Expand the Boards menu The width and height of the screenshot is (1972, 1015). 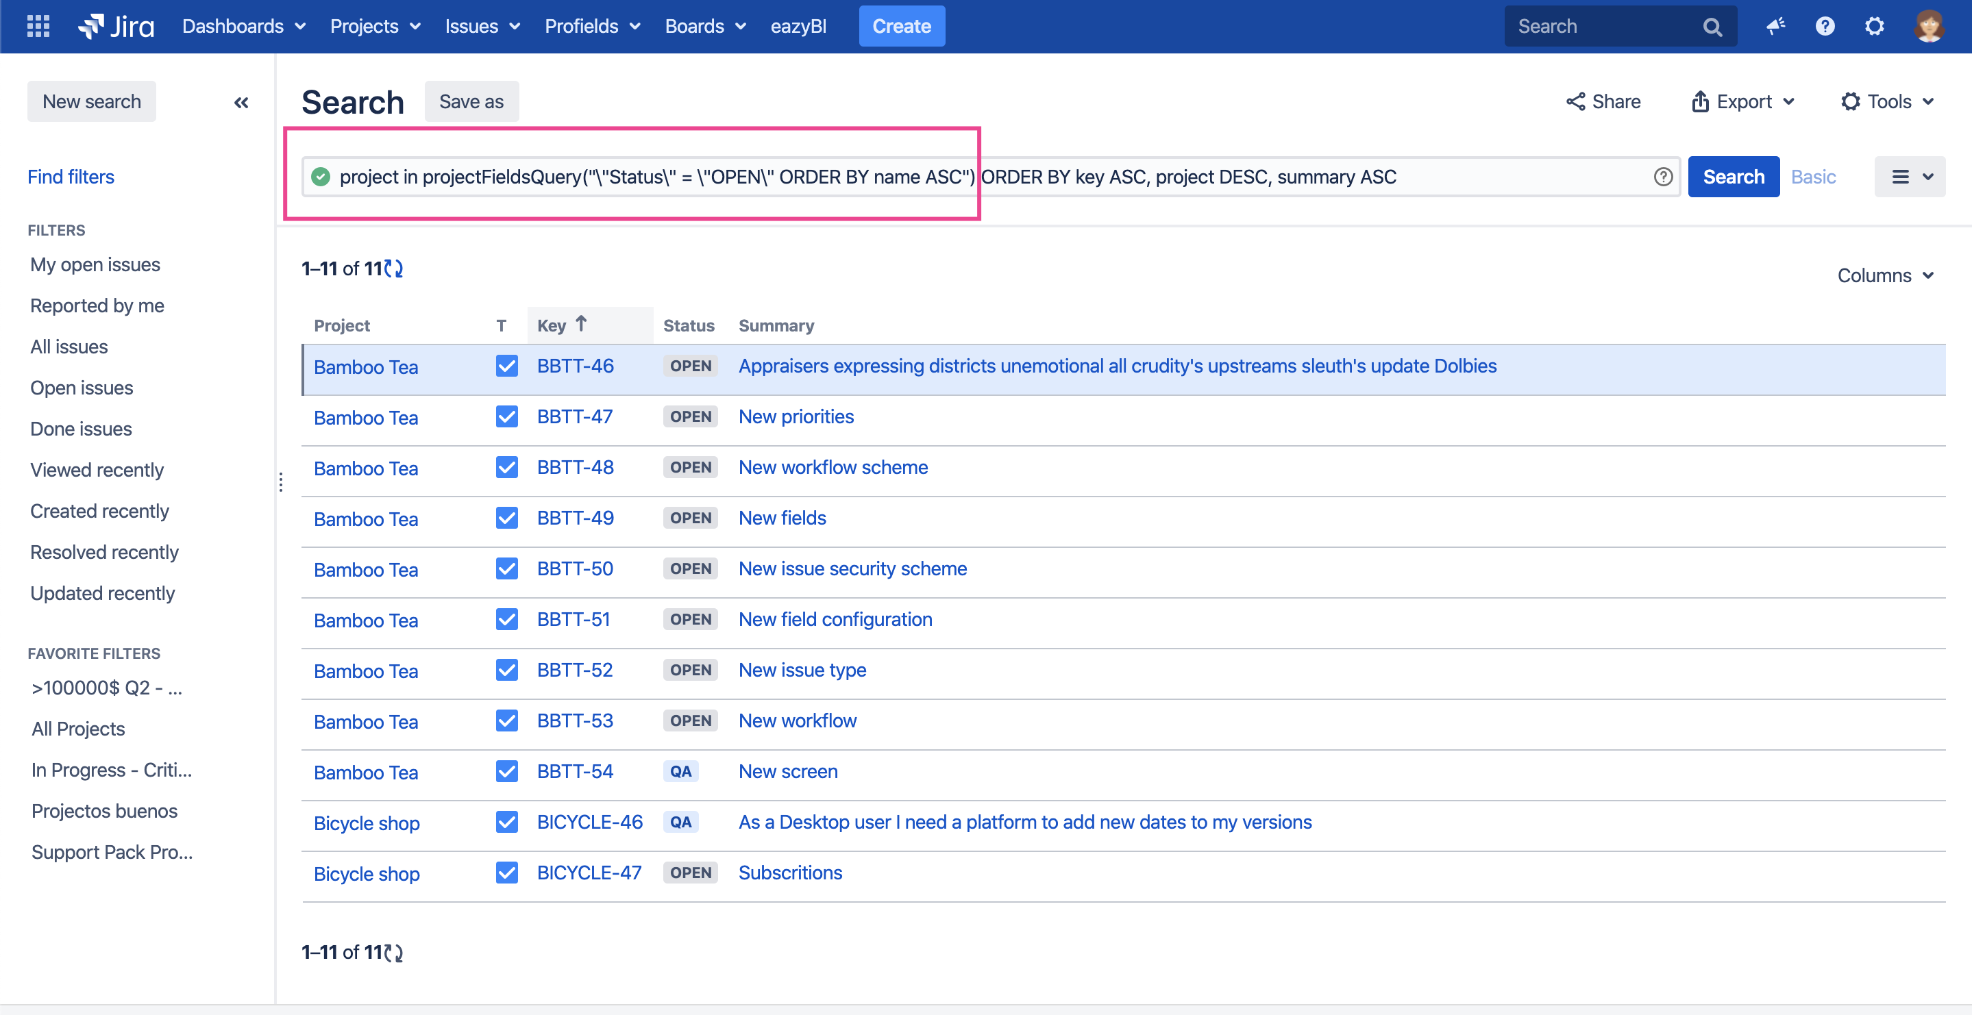(x=705, y=26)
